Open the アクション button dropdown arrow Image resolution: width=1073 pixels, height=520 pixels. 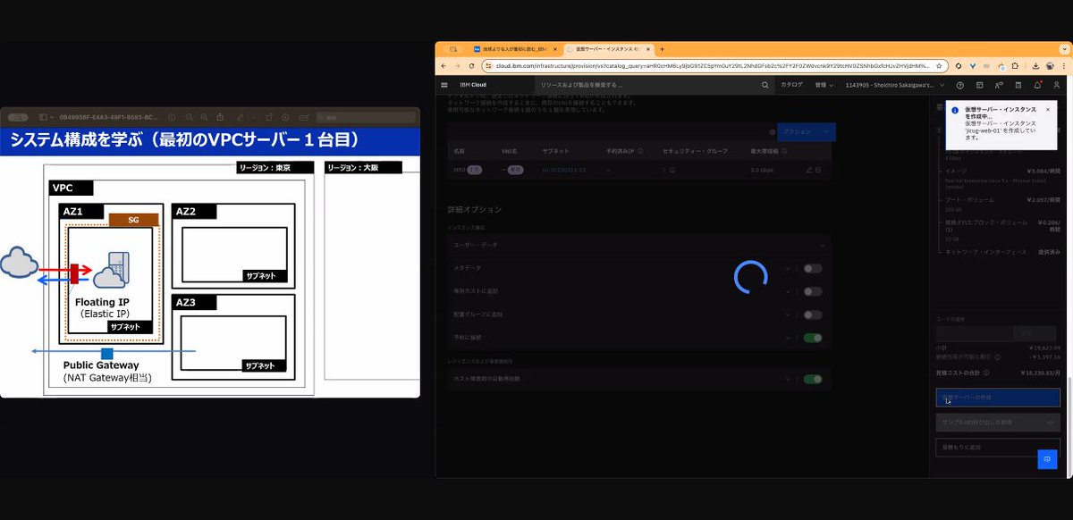[828, 131]
